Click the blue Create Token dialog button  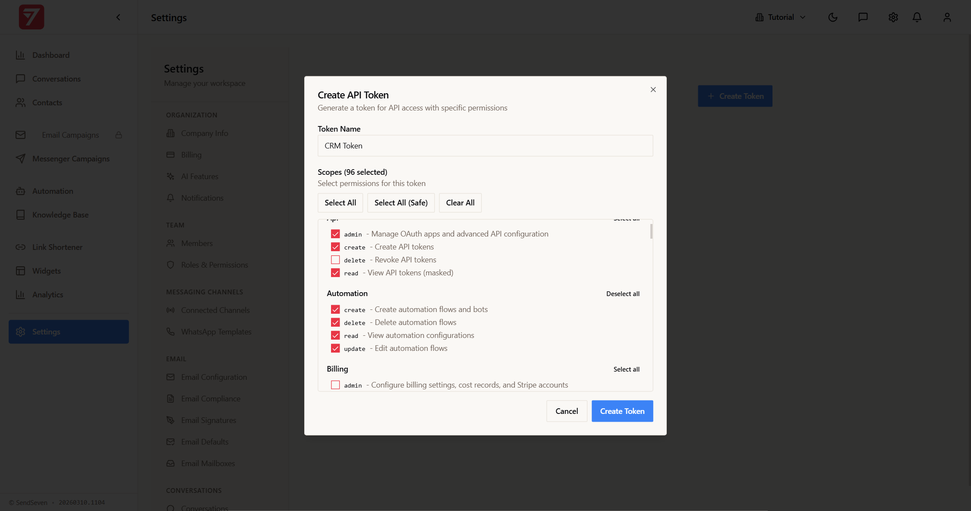coord(622,411)
